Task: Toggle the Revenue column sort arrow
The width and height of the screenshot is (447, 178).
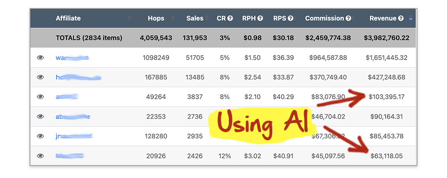Action: click(x=410, y=19)
